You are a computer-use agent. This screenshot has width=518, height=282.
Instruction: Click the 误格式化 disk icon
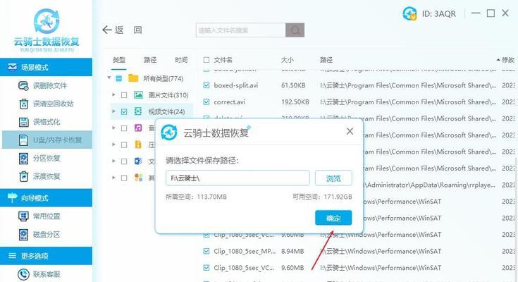click(x=24, y=122)
